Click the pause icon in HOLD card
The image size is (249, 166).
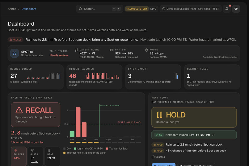coord(160,115)
